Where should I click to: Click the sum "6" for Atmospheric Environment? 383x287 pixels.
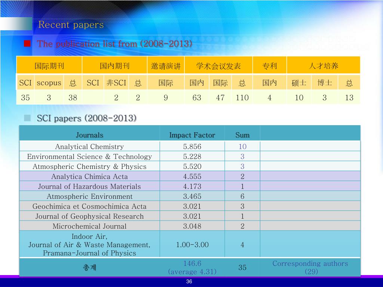tap(242, 197)
